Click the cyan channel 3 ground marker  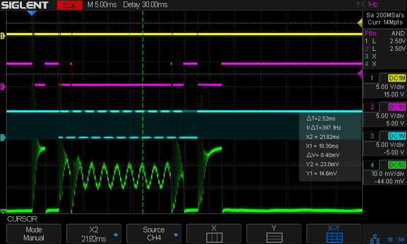pyautogui.click(x=3, y=137)
